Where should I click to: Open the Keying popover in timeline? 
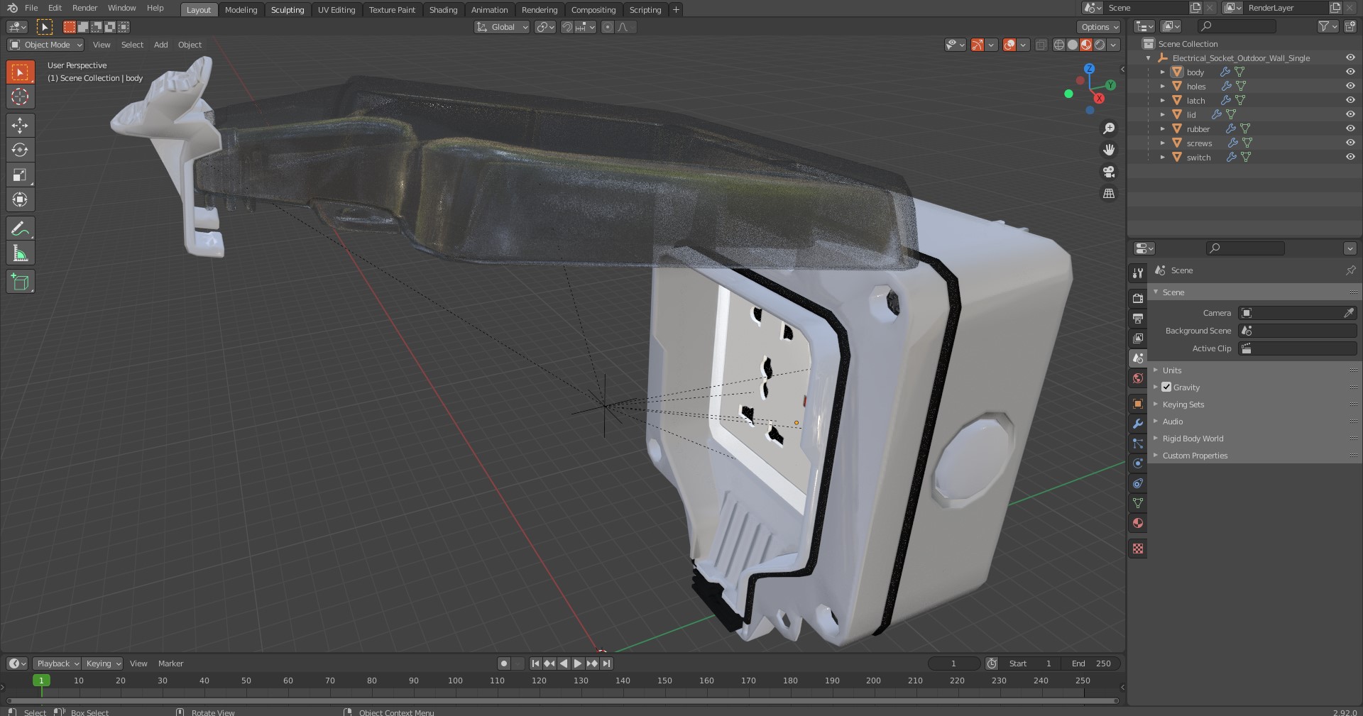[102, 663]
